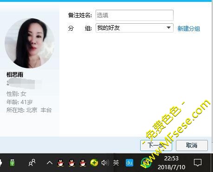Expand the group list with the dropdown arrow
This screenshot has width=213, height=172.
click(x=168, y=28)
